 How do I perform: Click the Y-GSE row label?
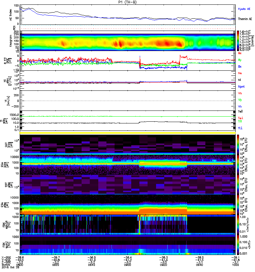click(x=6, y=260)
